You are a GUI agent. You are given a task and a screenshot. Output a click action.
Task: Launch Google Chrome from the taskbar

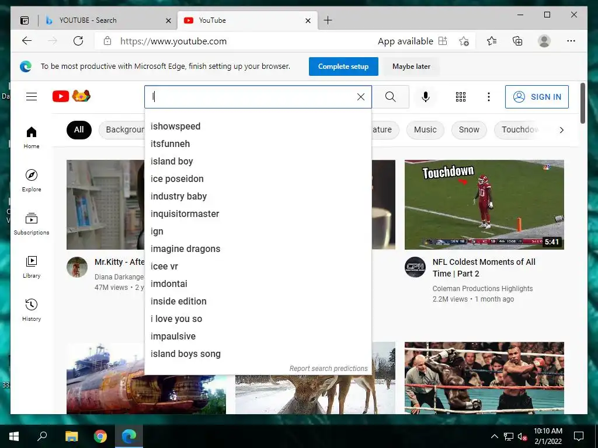(x=100, y=436)
